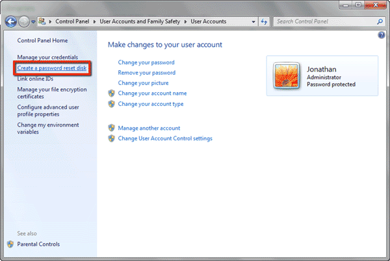The image size is (390, 261).
Task: Click shield icon beside Change your account name
Action: click(112, 93)
